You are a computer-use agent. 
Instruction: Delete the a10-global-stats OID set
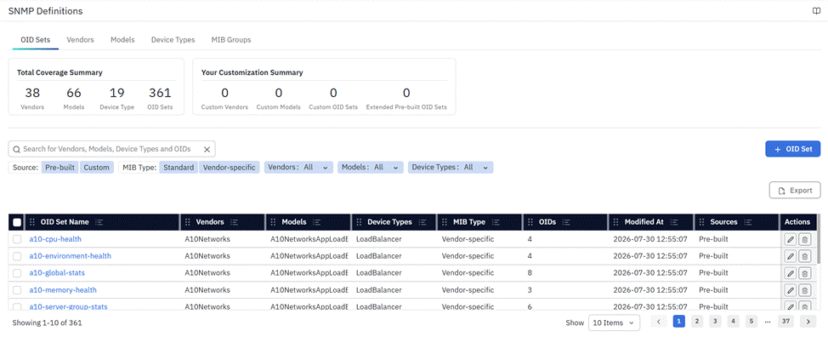pos(804,273)
